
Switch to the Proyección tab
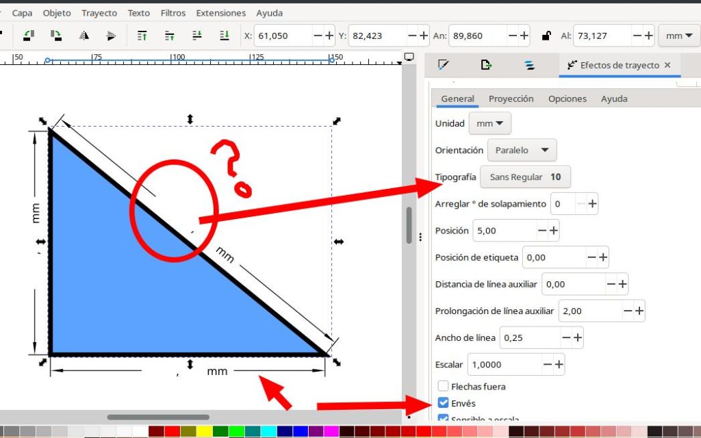(x=511, y=99)
